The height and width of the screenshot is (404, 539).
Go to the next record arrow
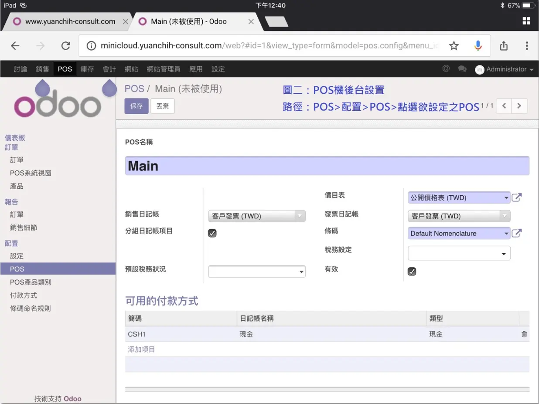[519, 106]
